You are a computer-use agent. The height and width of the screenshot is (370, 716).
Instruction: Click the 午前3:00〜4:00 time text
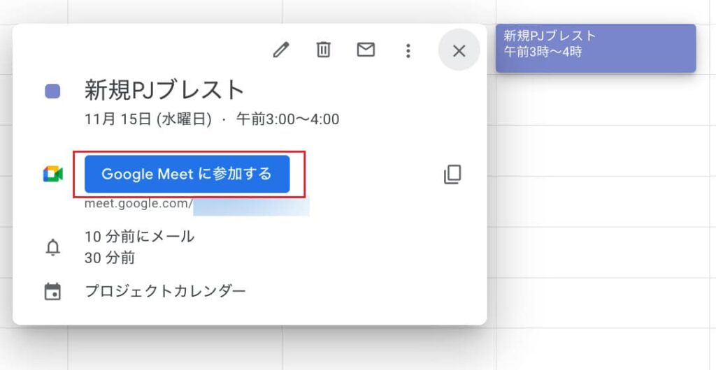coord(287,119)
